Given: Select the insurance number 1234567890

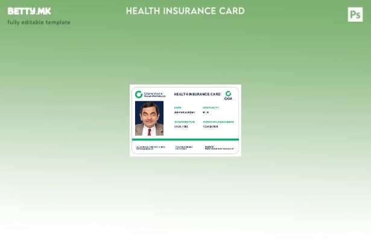Looking at the screenshot, I should [211, 127].
